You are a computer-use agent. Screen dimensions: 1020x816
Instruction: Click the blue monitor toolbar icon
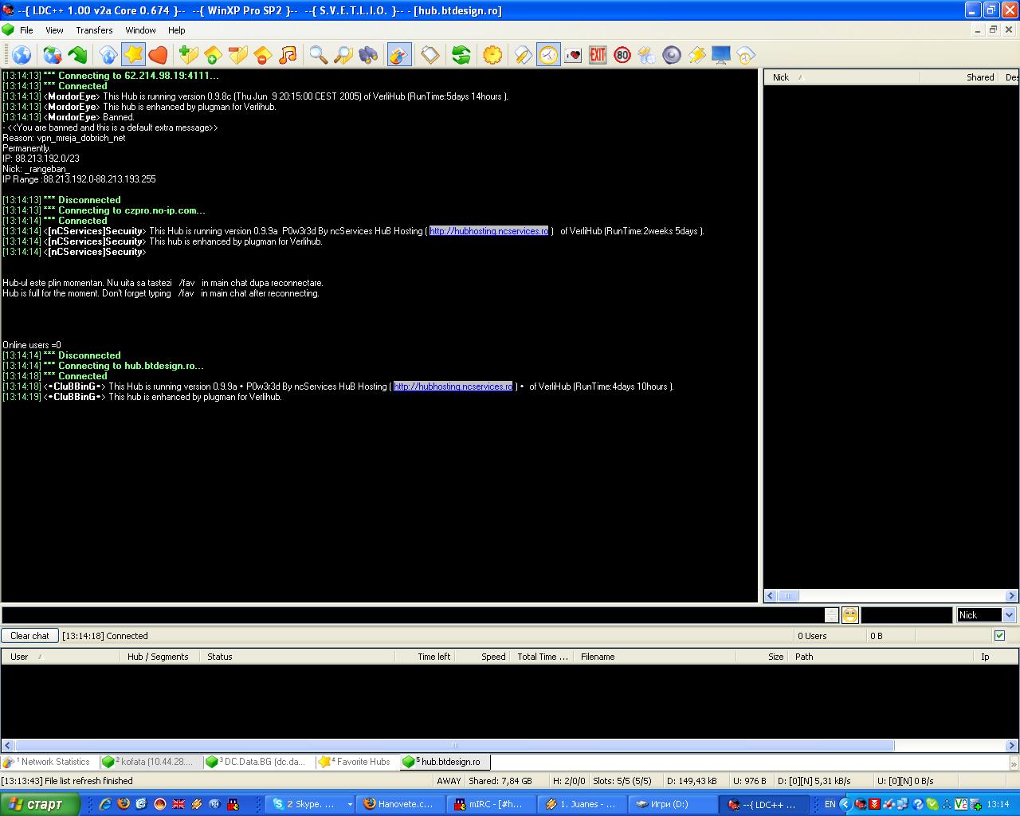(721, 54)
